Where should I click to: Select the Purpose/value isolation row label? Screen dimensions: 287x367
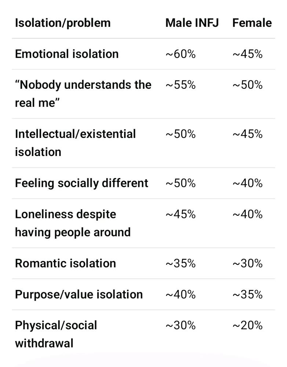[x=79, y=294]
